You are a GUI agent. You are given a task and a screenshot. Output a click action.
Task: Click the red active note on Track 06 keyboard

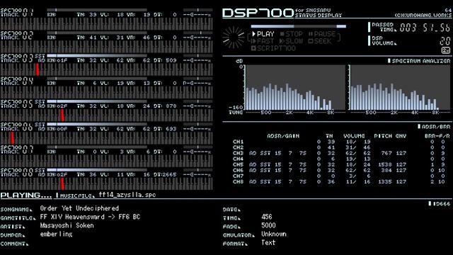click(13, 138)
